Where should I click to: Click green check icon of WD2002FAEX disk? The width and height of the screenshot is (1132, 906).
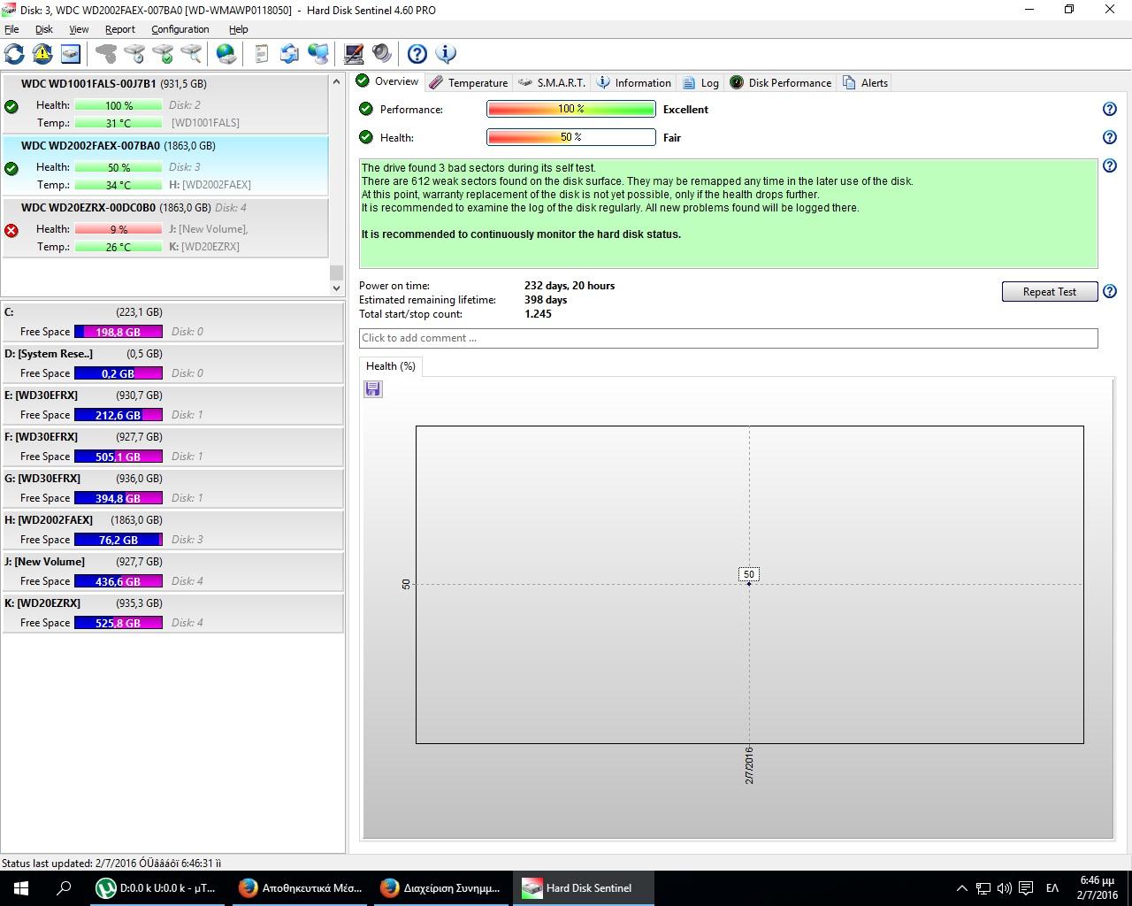(11, 168)
